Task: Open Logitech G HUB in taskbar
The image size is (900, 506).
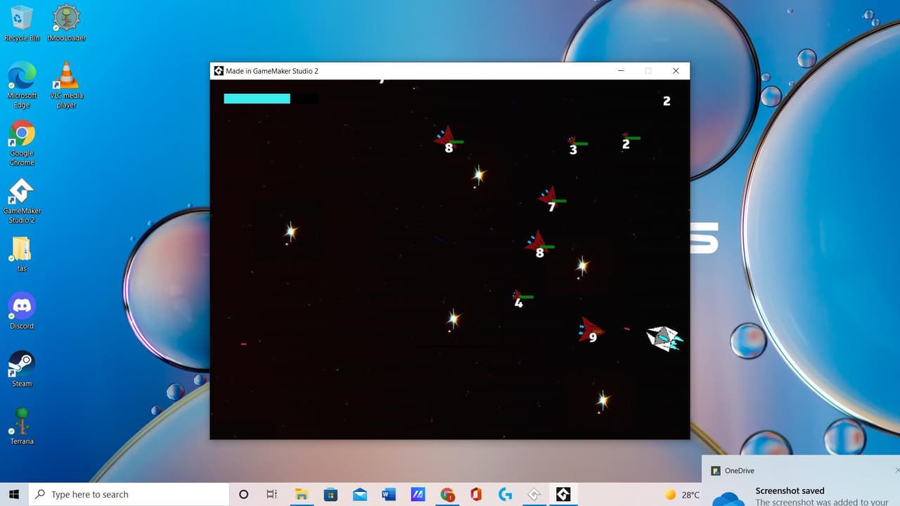Action: point(506,494)
